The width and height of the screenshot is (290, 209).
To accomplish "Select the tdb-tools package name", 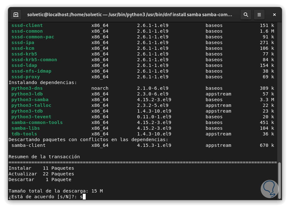I will pos(24,134).
